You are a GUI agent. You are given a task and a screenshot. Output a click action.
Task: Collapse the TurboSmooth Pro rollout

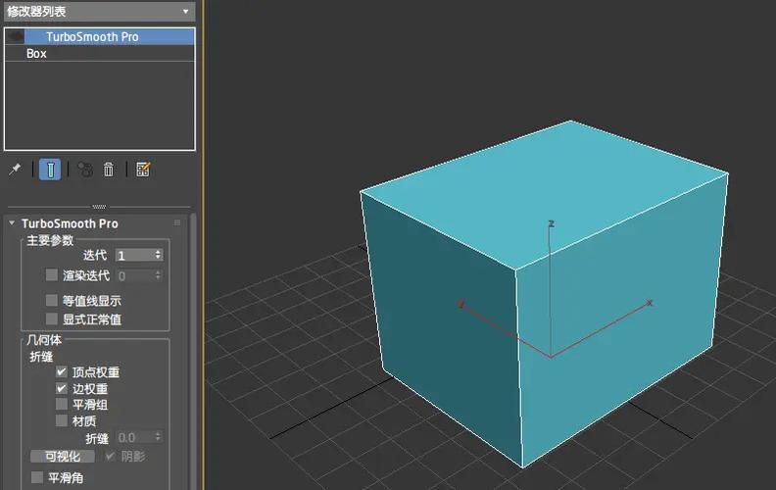coord(12,223)
